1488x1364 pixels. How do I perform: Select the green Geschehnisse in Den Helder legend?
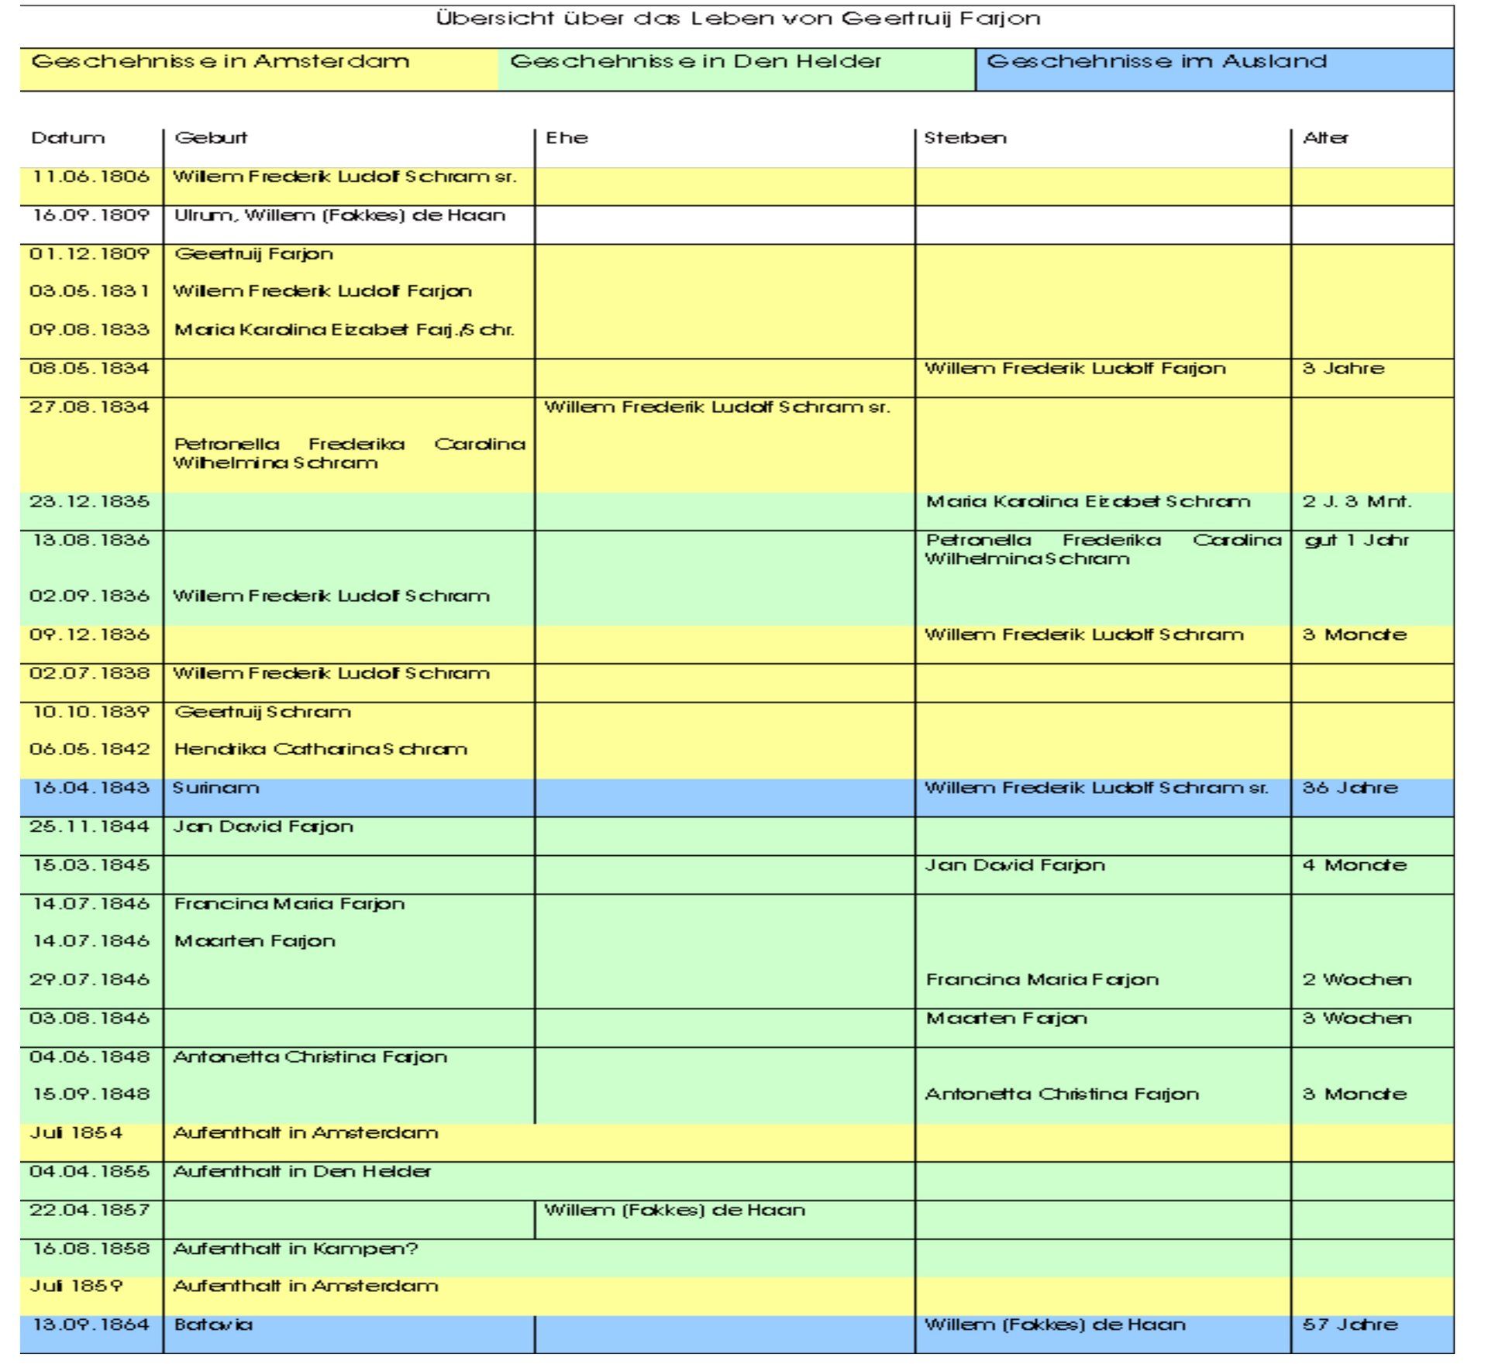tap(695, 62)
